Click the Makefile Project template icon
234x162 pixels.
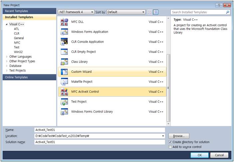64,82
